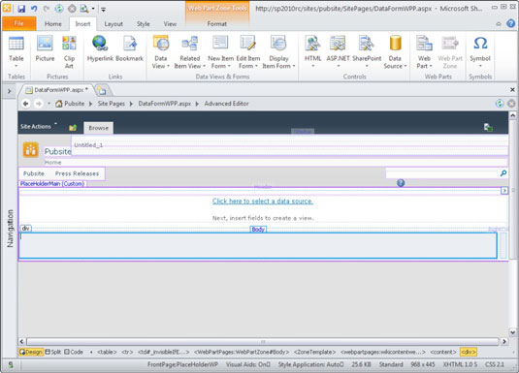Image resolution: width=519 pixels, height=373 pixels.
Task: Click vertical scrollbar down arrow
Action: pyautogui.click(x=512, y=332)
